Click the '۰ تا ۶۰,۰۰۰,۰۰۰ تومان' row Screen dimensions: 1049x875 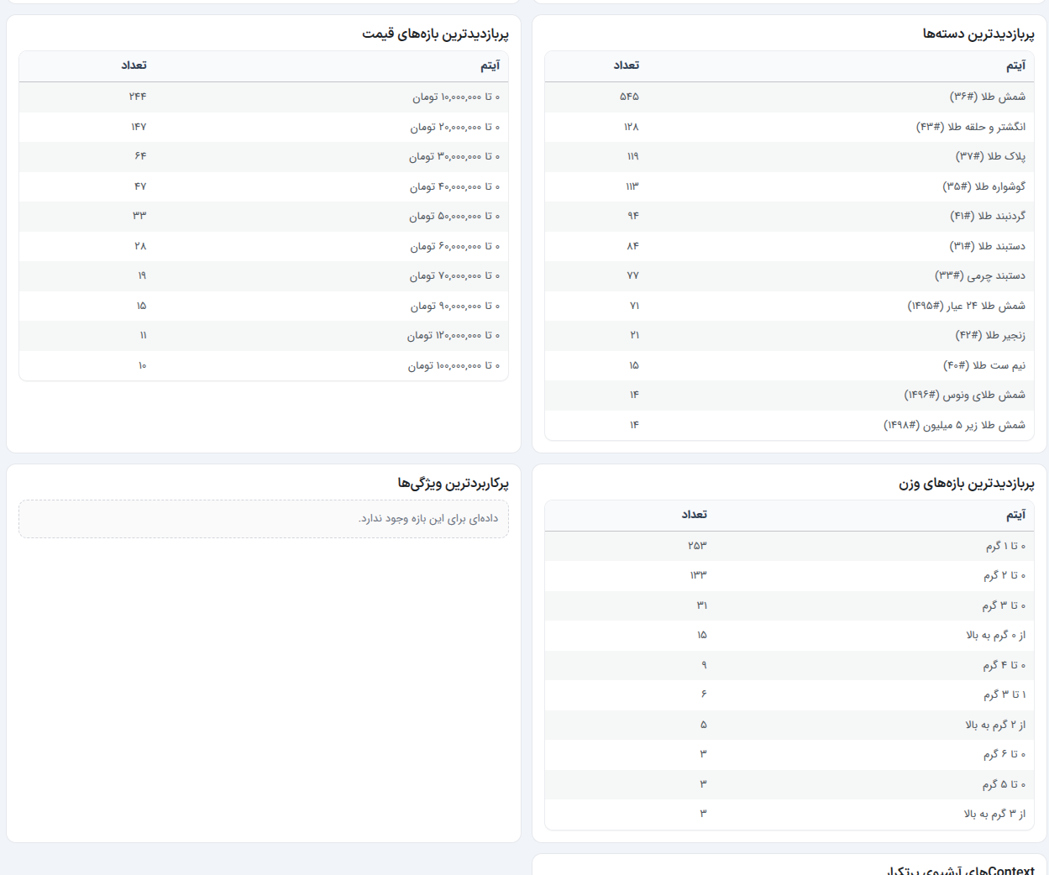click(264, 246)
